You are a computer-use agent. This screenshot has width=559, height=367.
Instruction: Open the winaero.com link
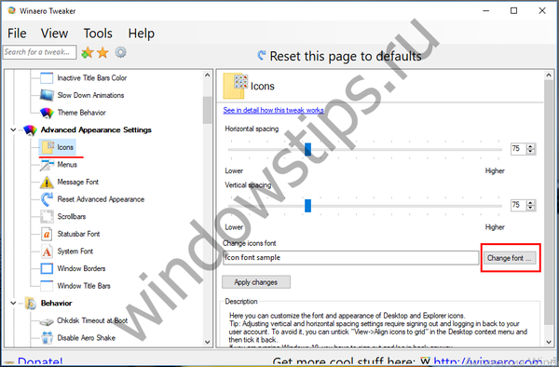click(487, 361)
